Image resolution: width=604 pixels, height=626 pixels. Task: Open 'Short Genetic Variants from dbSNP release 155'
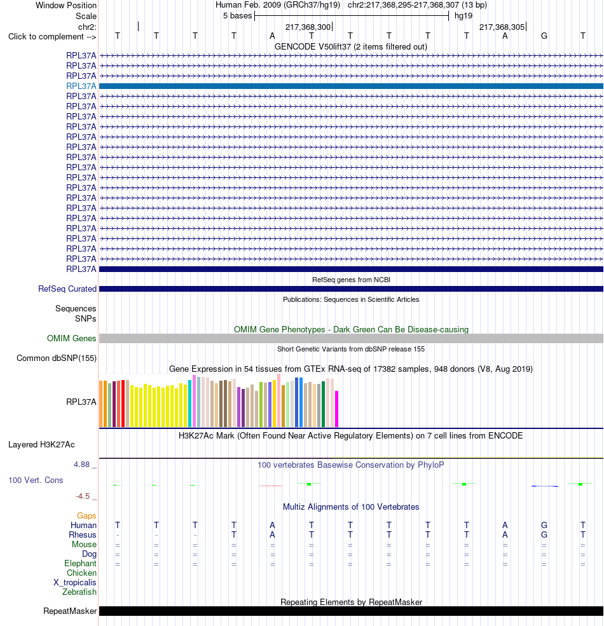pyautogui.click(x=351, y=349)
